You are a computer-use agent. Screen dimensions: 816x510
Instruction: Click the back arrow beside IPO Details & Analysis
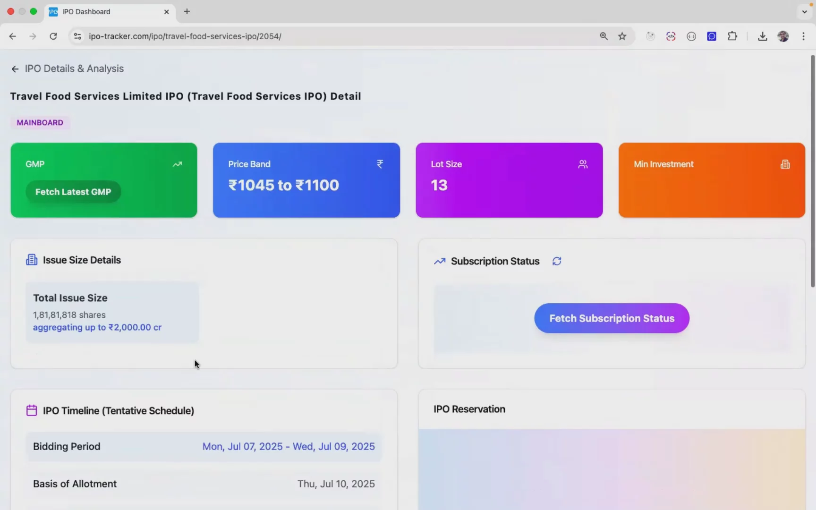coord(15,69)
